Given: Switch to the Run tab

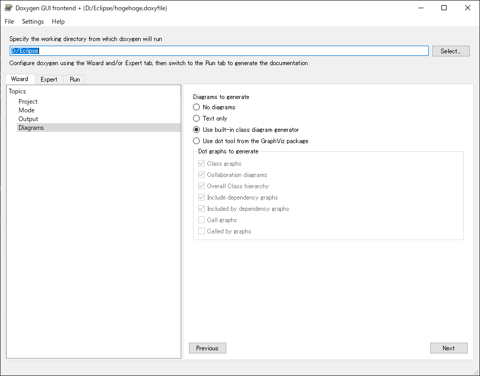Looking at the screenshot, I should click(74, 80).
